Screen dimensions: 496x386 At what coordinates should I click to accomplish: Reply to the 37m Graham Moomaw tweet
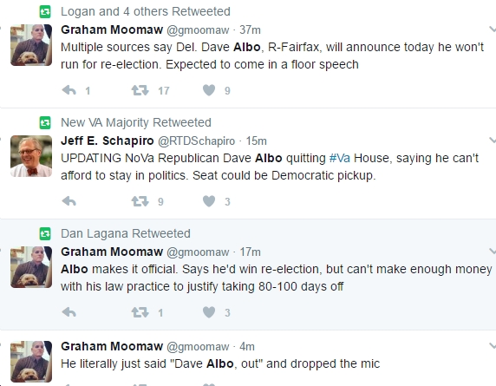click(x=69, y=90)
